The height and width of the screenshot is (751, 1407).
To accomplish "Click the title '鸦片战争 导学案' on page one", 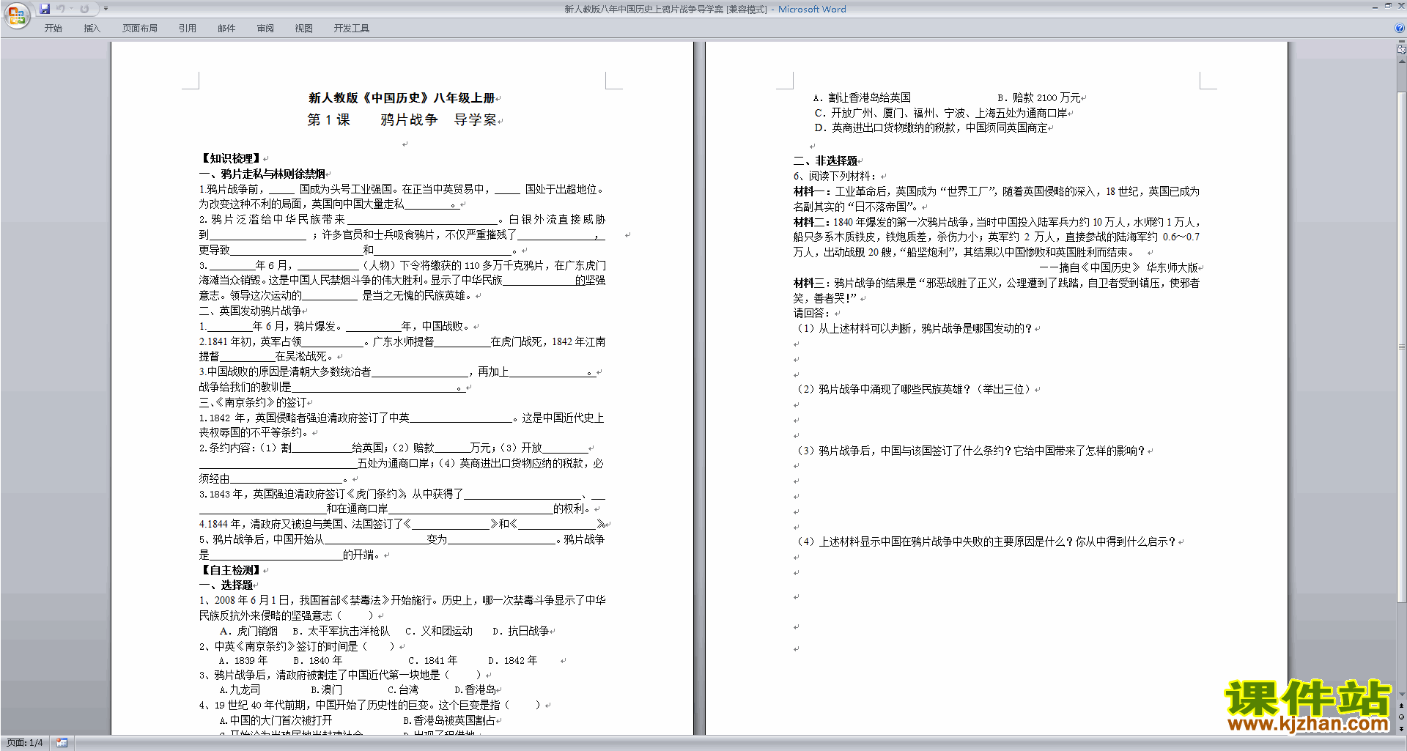I will [x=438, y=120].
